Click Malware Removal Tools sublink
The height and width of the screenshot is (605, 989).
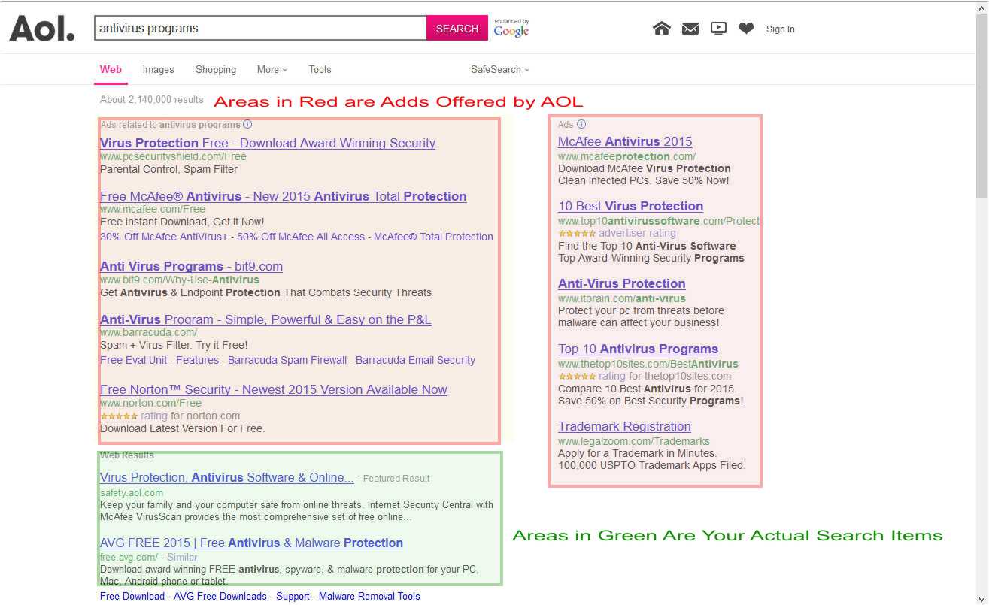coord(369,596)
